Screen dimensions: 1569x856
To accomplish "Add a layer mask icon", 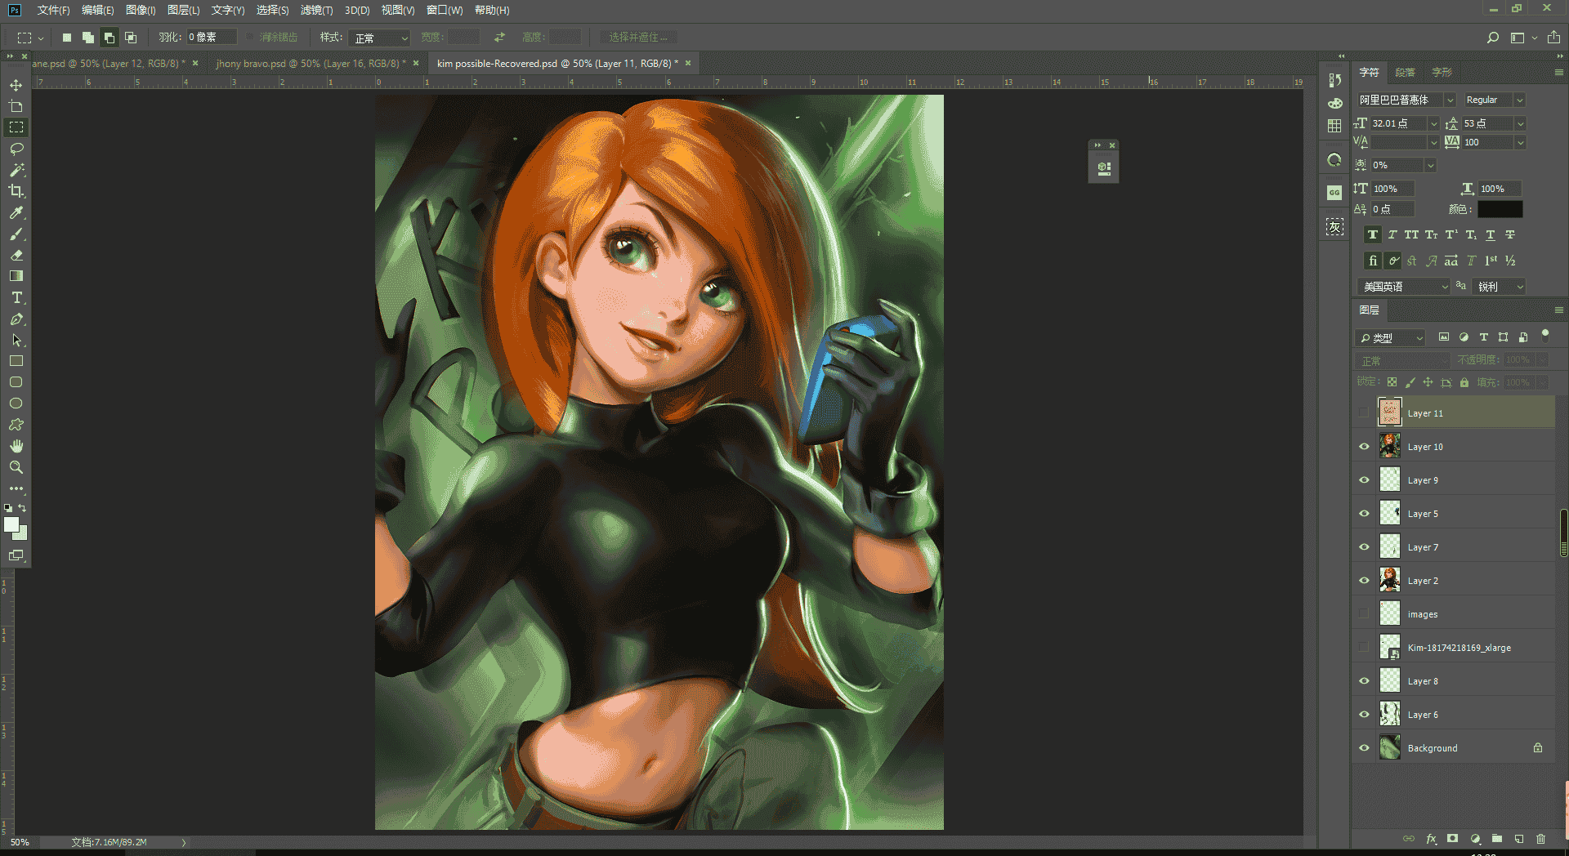I will tap(1452, 839).
